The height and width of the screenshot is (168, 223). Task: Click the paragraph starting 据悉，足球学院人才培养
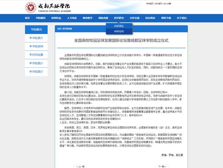(x=121, y=115)
